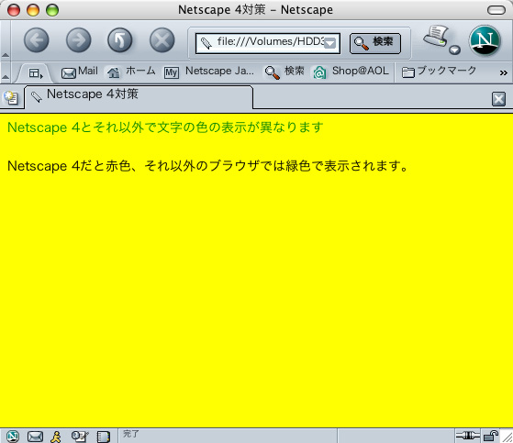Open the Navigator component icon in status bar
513x443 pixels.
(x=13, y=437)
